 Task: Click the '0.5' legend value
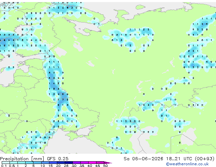pos(12,166)
